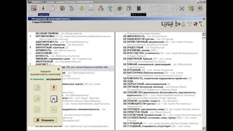
Task: Click the go-up-level arrow icon
Action: pos(201,24)
